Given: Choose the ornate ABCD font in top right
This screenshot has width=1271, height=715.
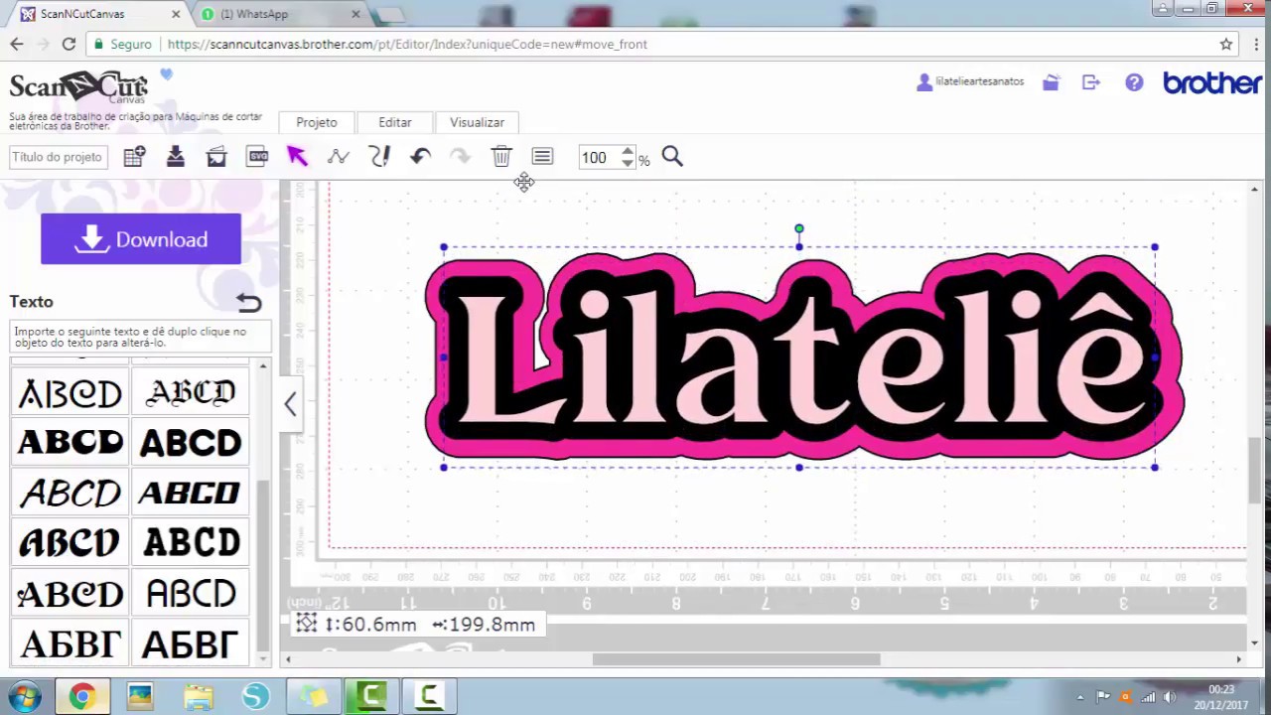Looking at the screenshot, I should 191,393.
